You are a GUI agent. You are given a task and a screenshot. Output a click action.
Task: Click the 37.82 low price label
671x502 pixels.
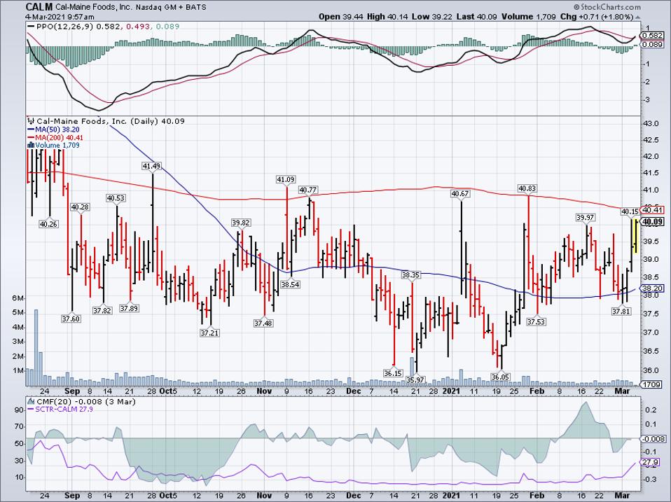point(102,311)
